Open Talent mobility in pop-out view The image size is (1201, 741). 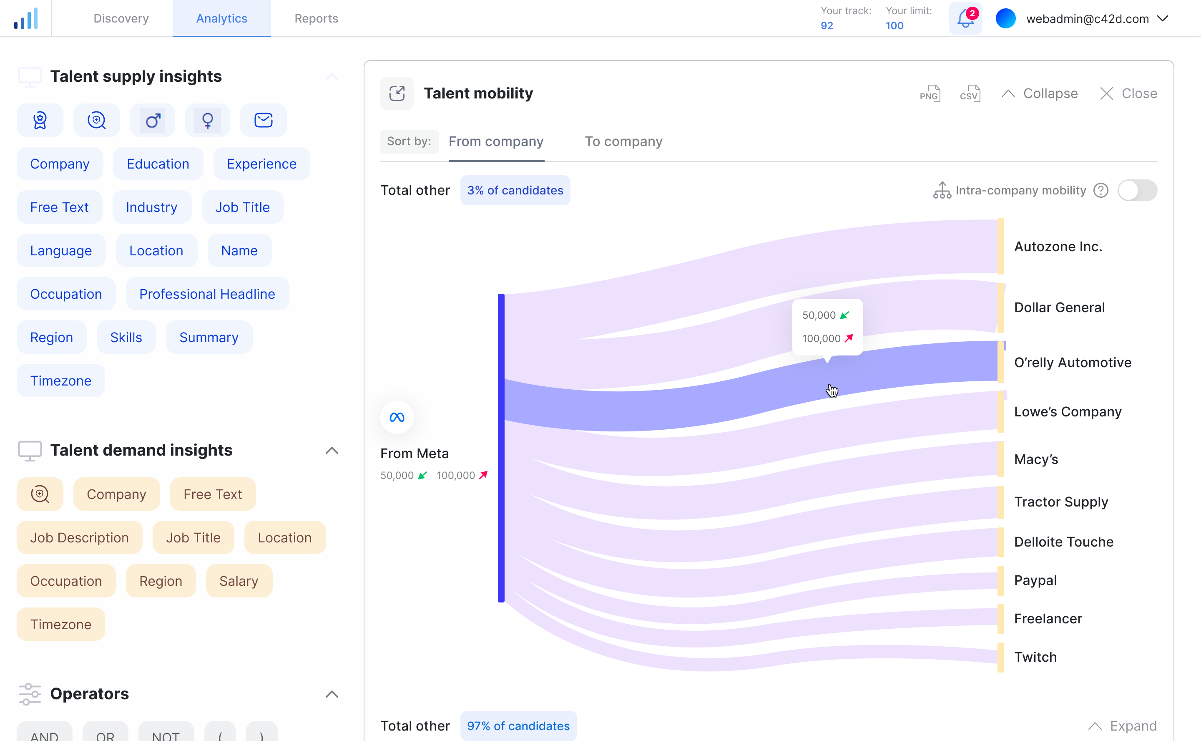(397, 93)
